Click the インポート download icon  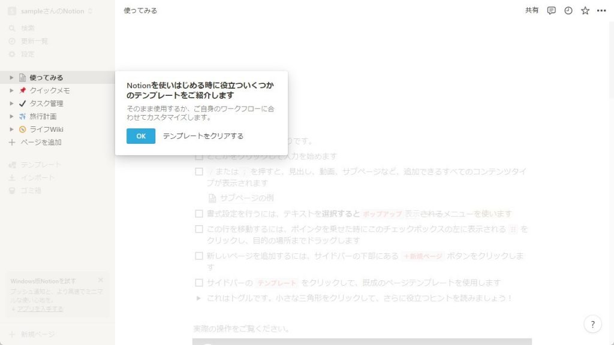[x=12, y=177]
